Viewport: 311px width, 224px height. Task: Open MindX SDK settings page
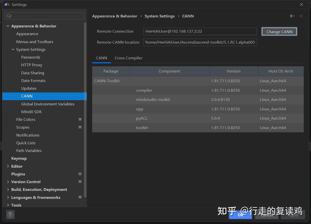(31, 112)
